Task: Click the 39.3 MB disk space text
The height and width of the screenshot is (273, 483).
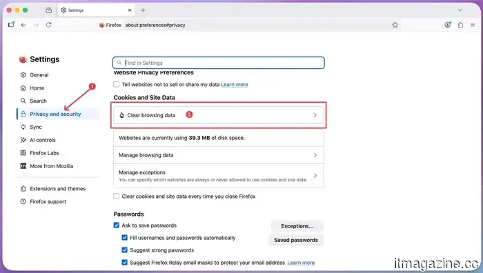Action: pyautogui.click(x=199, y=138)
